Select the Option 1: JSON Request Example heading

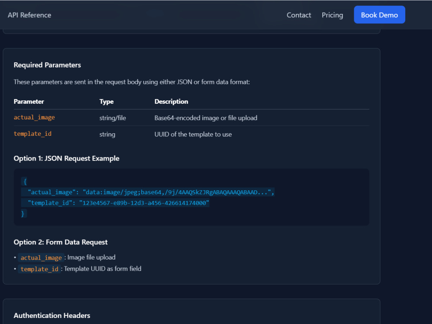pos(67,158)
